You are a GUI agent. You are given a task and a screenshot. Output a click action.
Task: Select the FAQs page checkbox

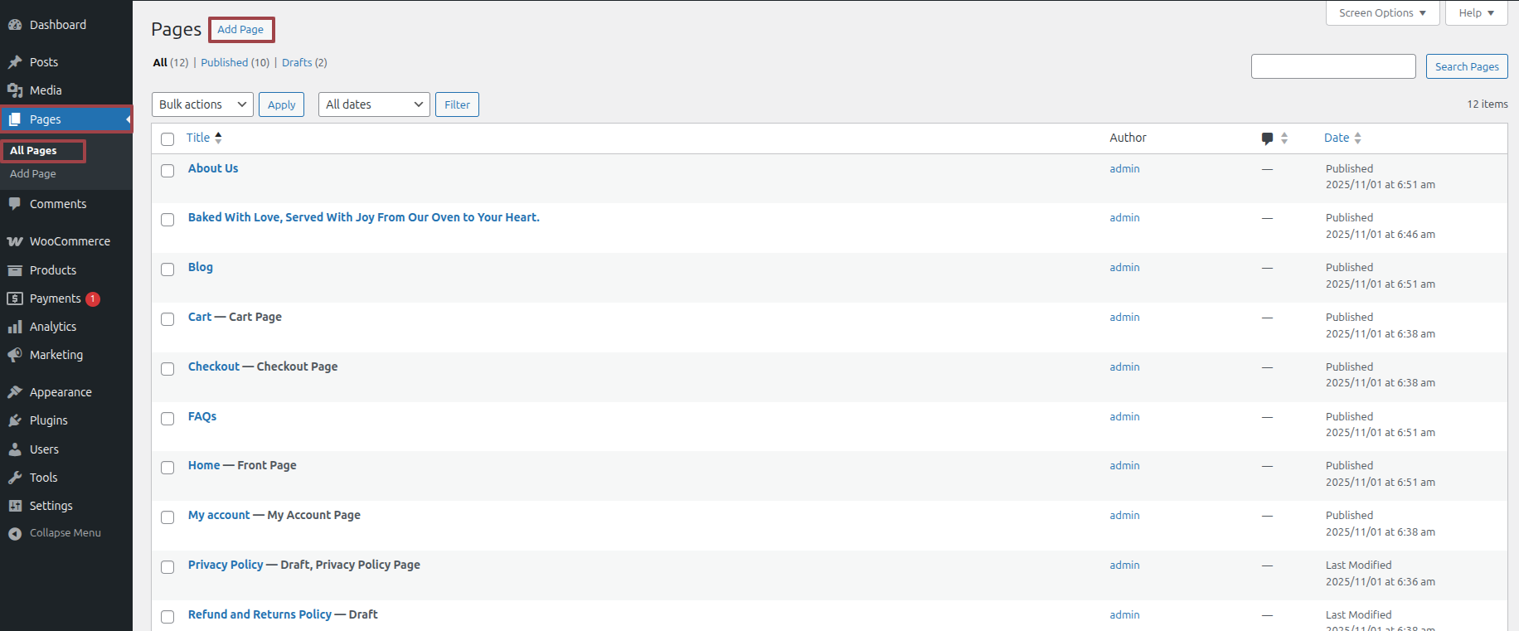point(167,419)
